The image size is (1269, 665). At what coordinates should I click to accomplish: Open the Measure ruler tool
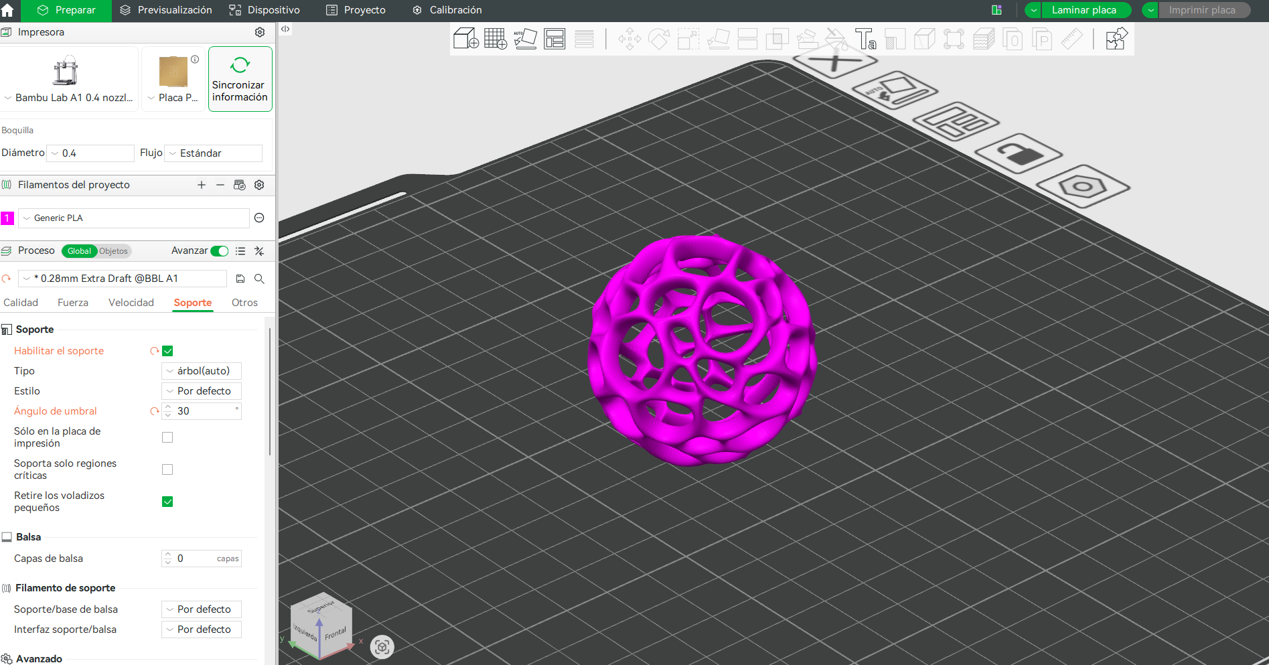(1071, 39)
